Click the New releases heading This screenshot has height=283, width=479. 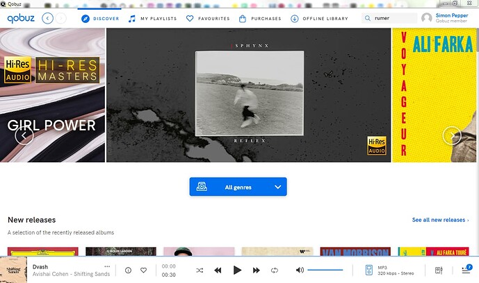tap(32, 220)
